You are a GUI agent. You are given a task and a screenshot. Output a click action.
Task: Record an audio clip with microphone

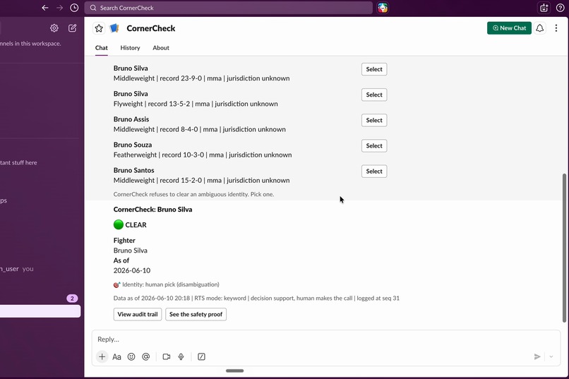[x=181, y=357]
